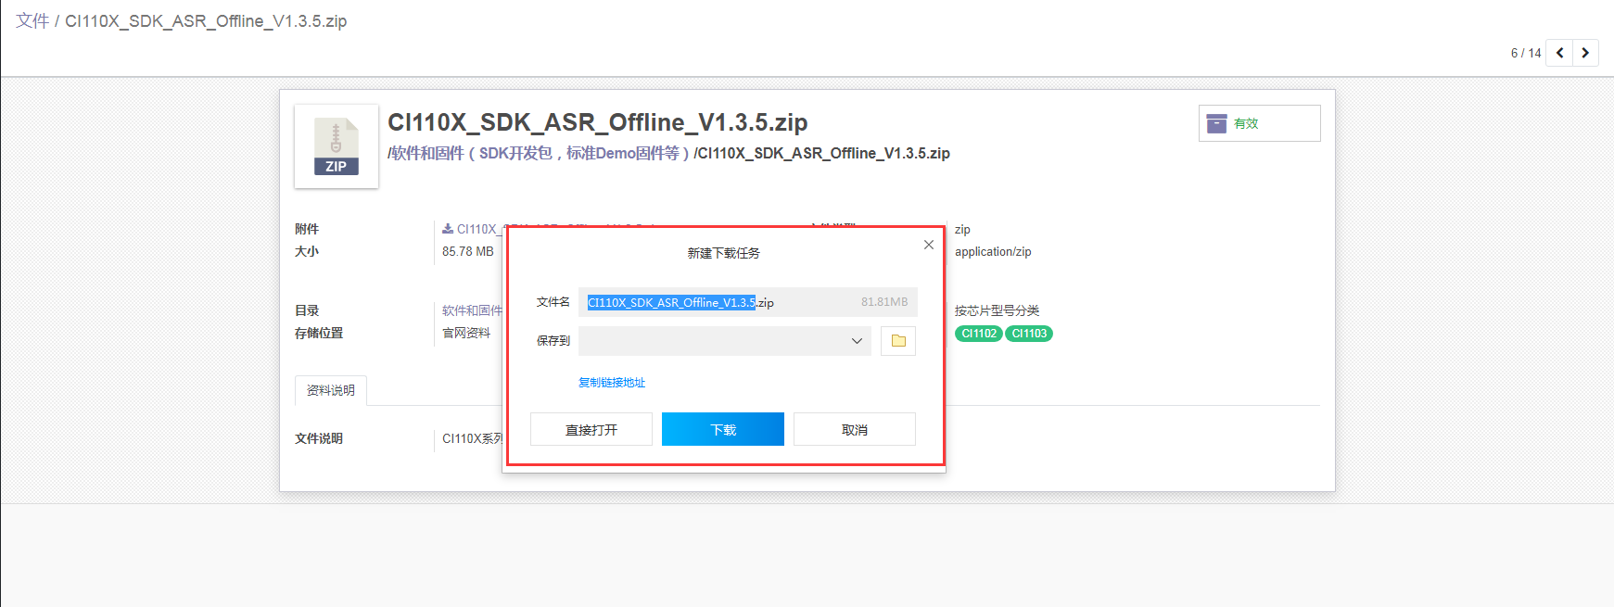Viewport: 1614px width, 607px height.
Task: Click the 文件名 filename input field
Action: pos(748,302)
